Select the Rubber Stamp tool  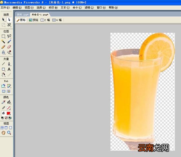[x=9, y=52]
